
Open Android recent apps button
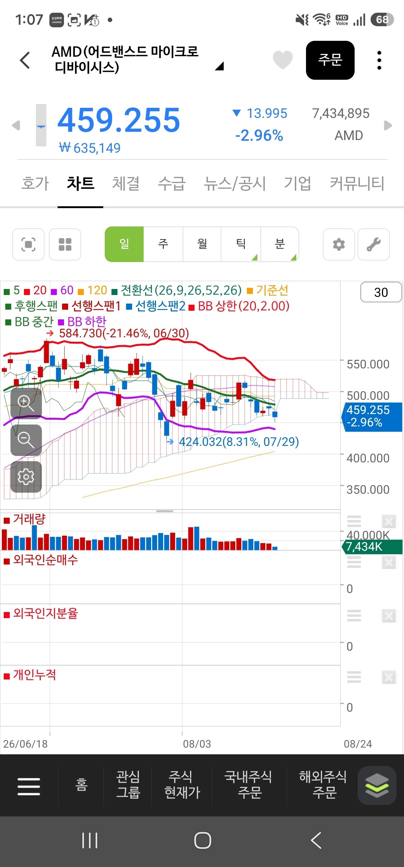pos(90,840)
